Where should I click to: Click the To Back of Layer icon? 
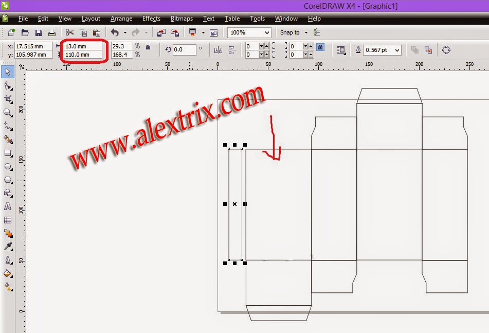428,50
